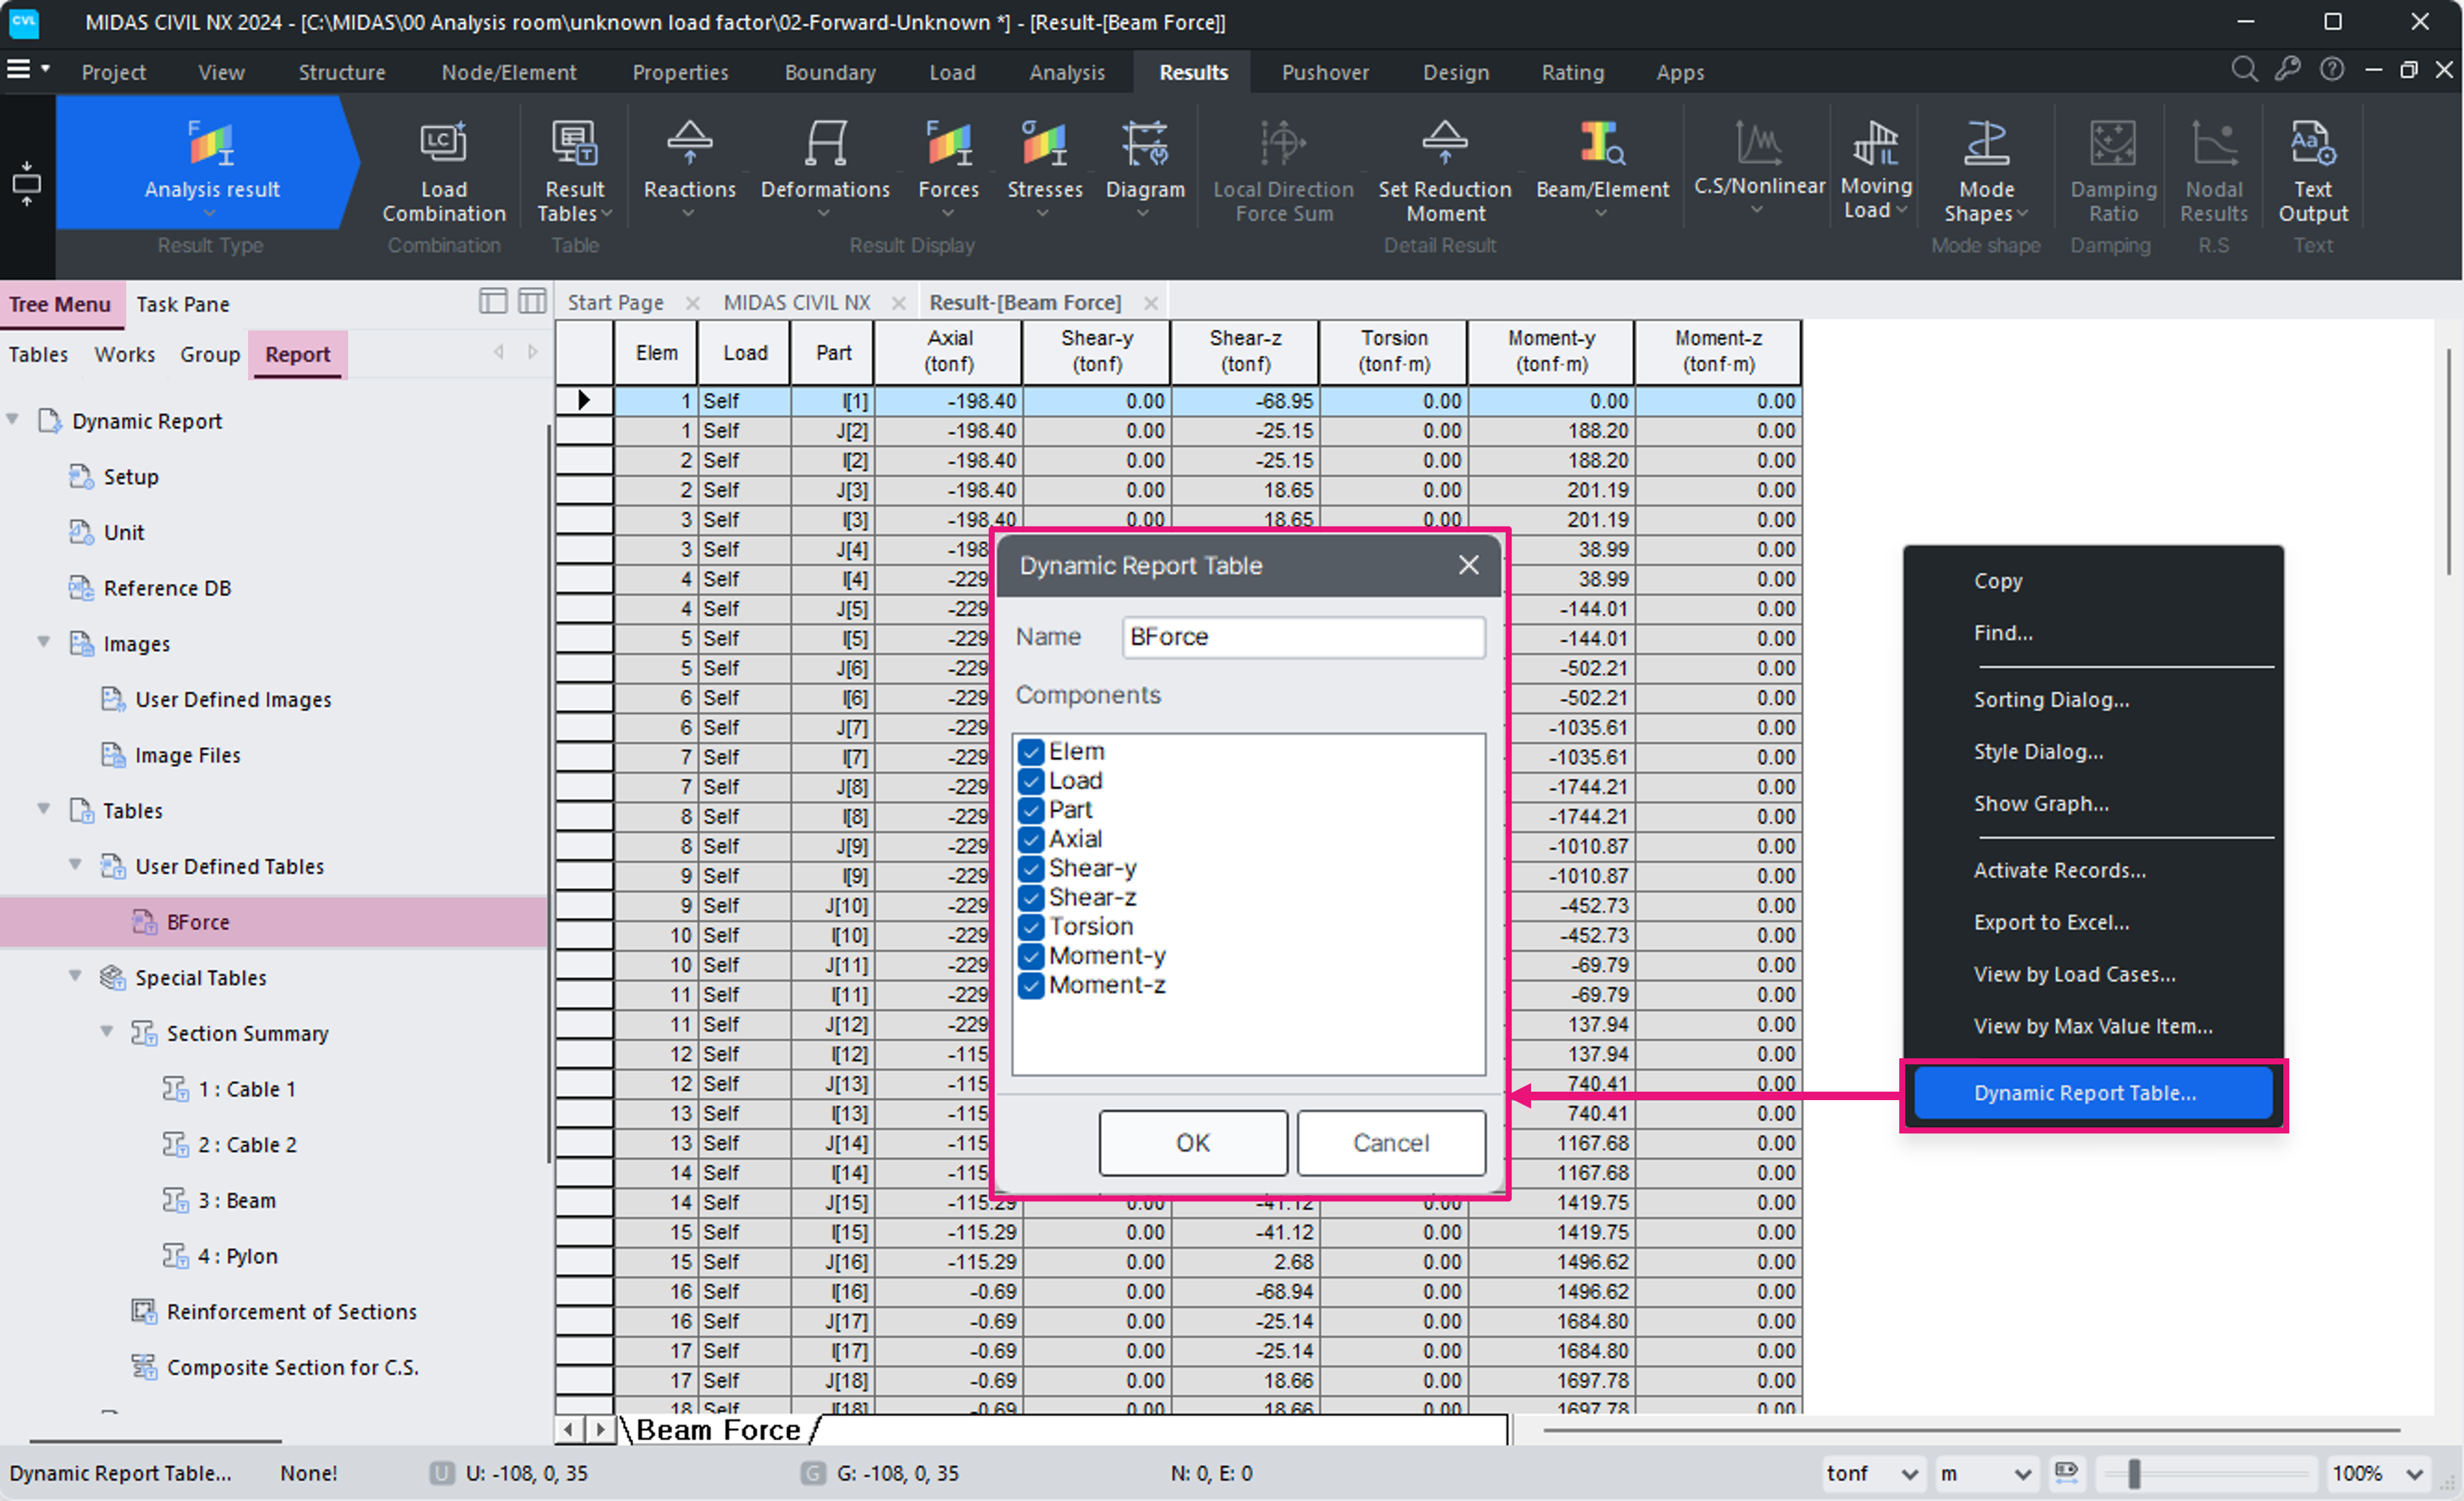The image size is (2464, 1501).
Task: Click the hamburger main menu icon
Action: pyautogui.click(x=19, y=69)
